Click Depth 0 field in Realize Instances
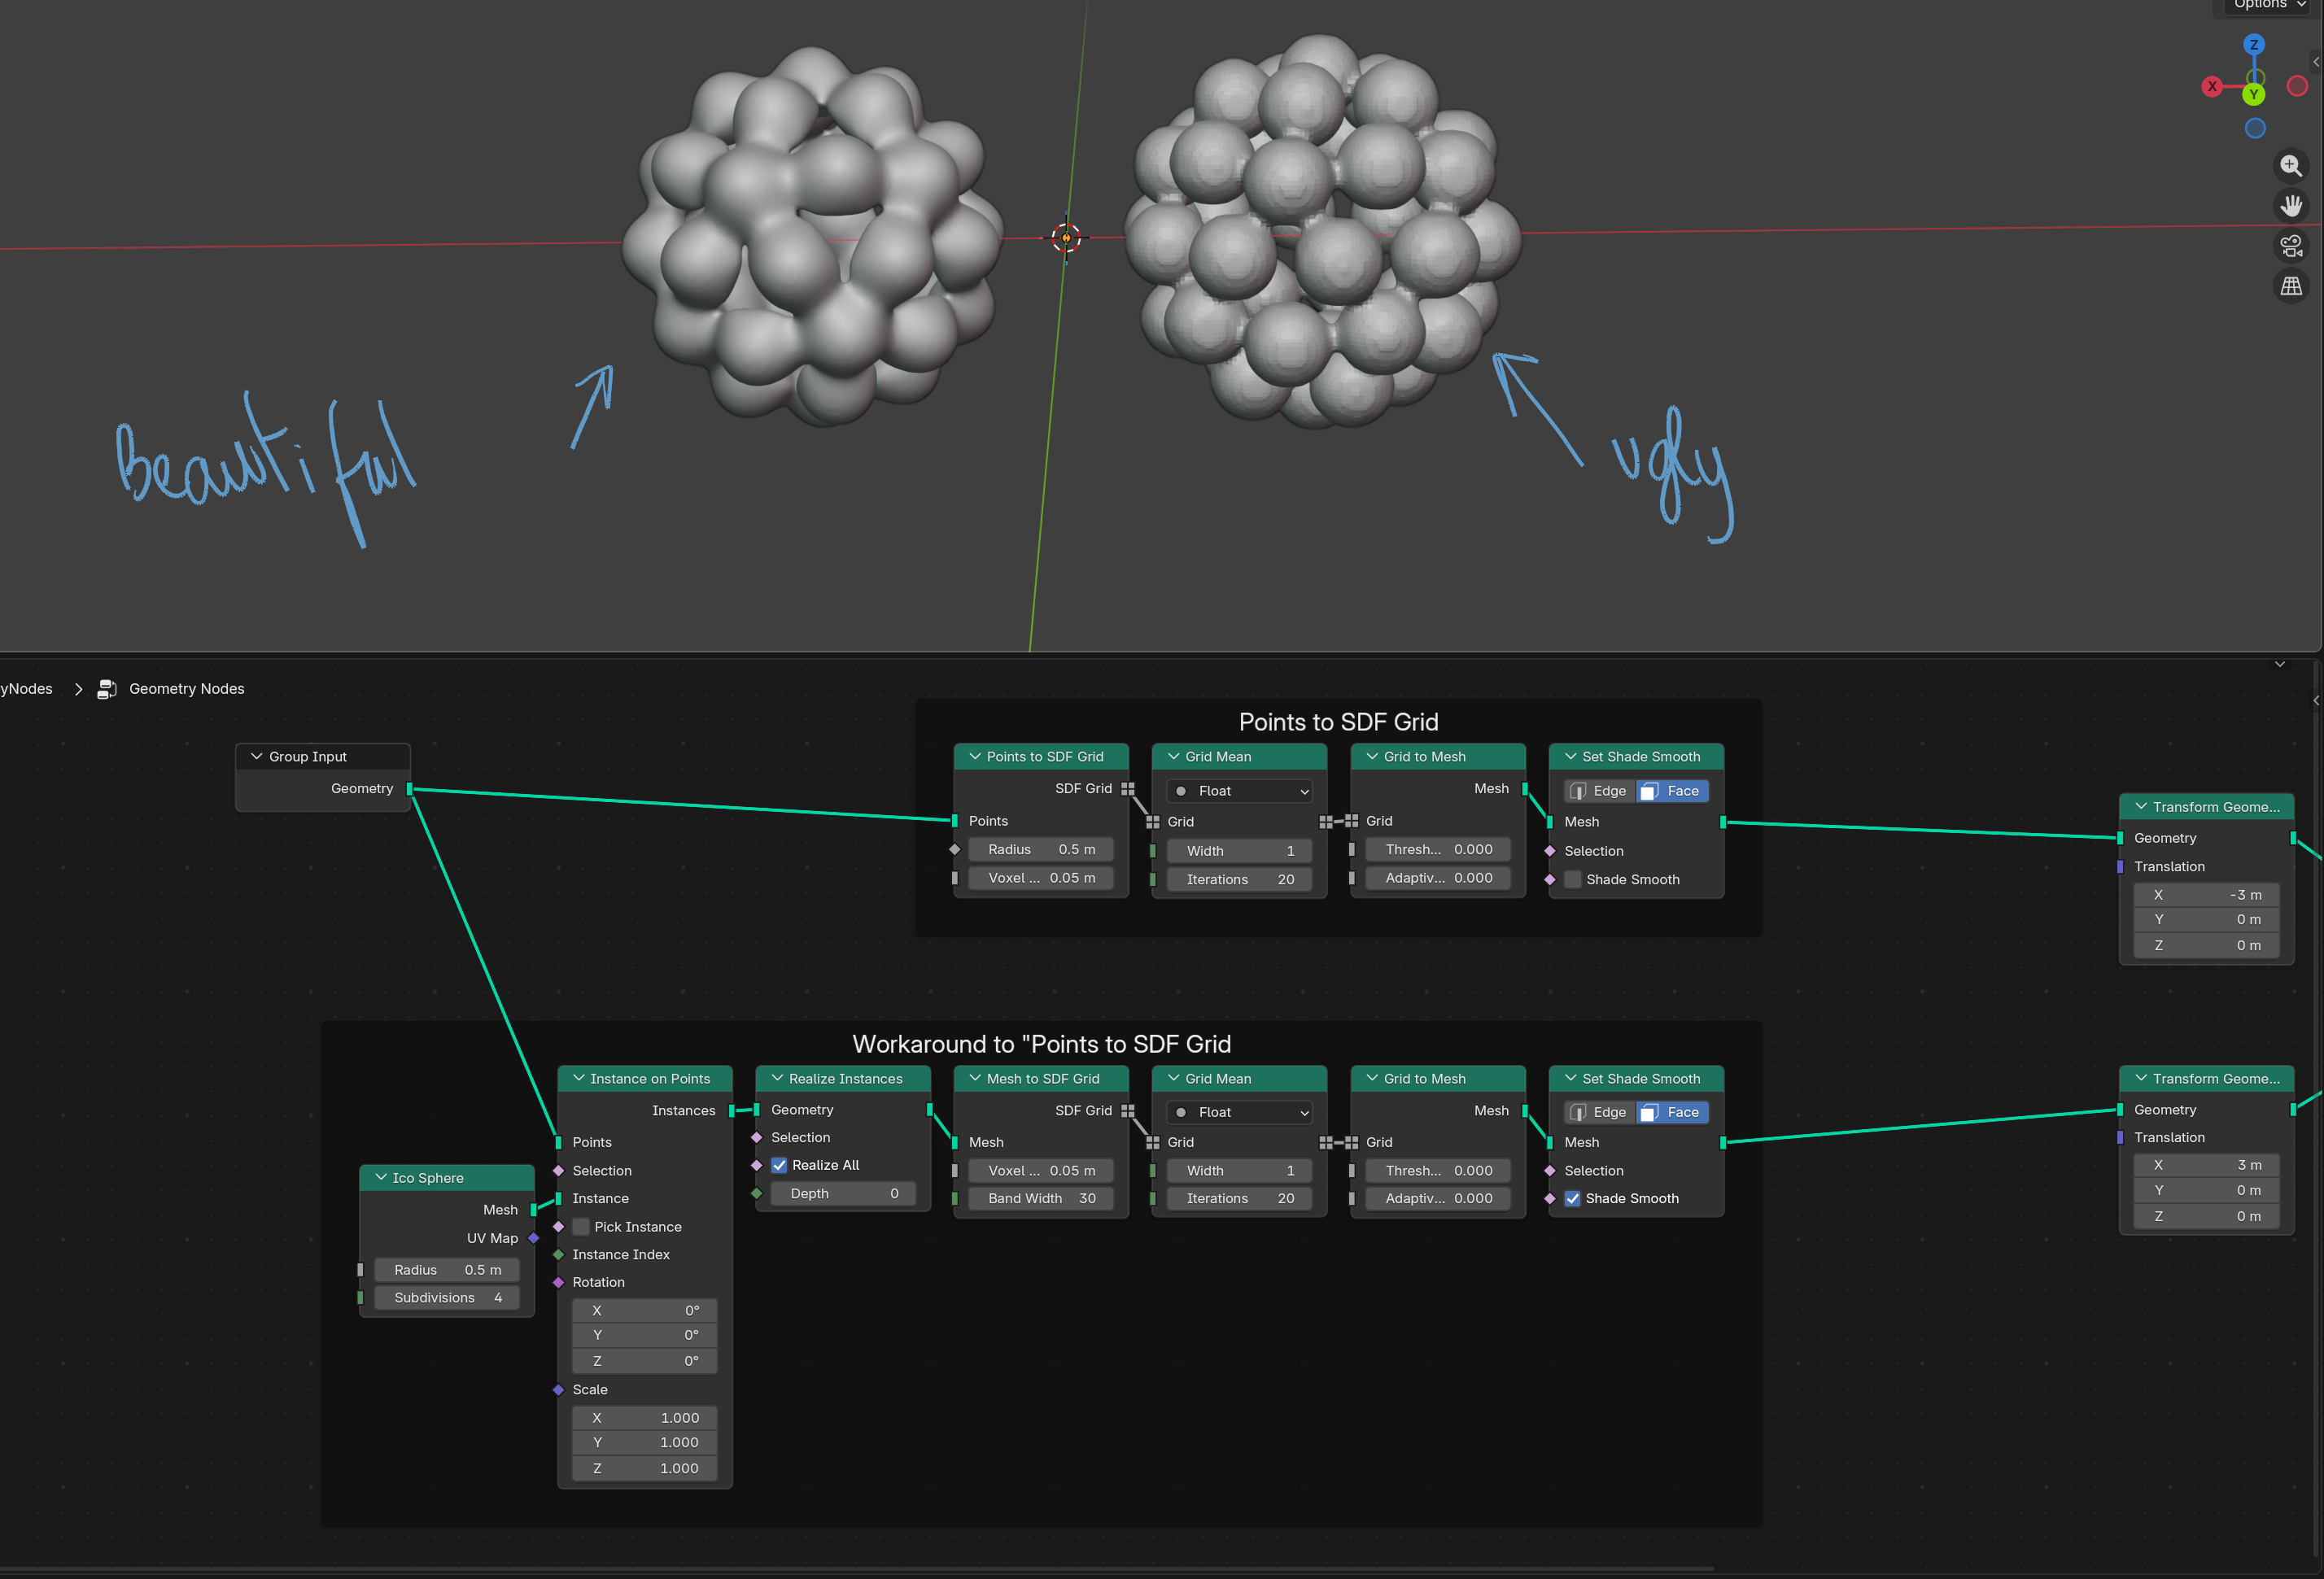Image resolution: width=2324 pixels, height=1579 pixels. tap(843, 1194)
